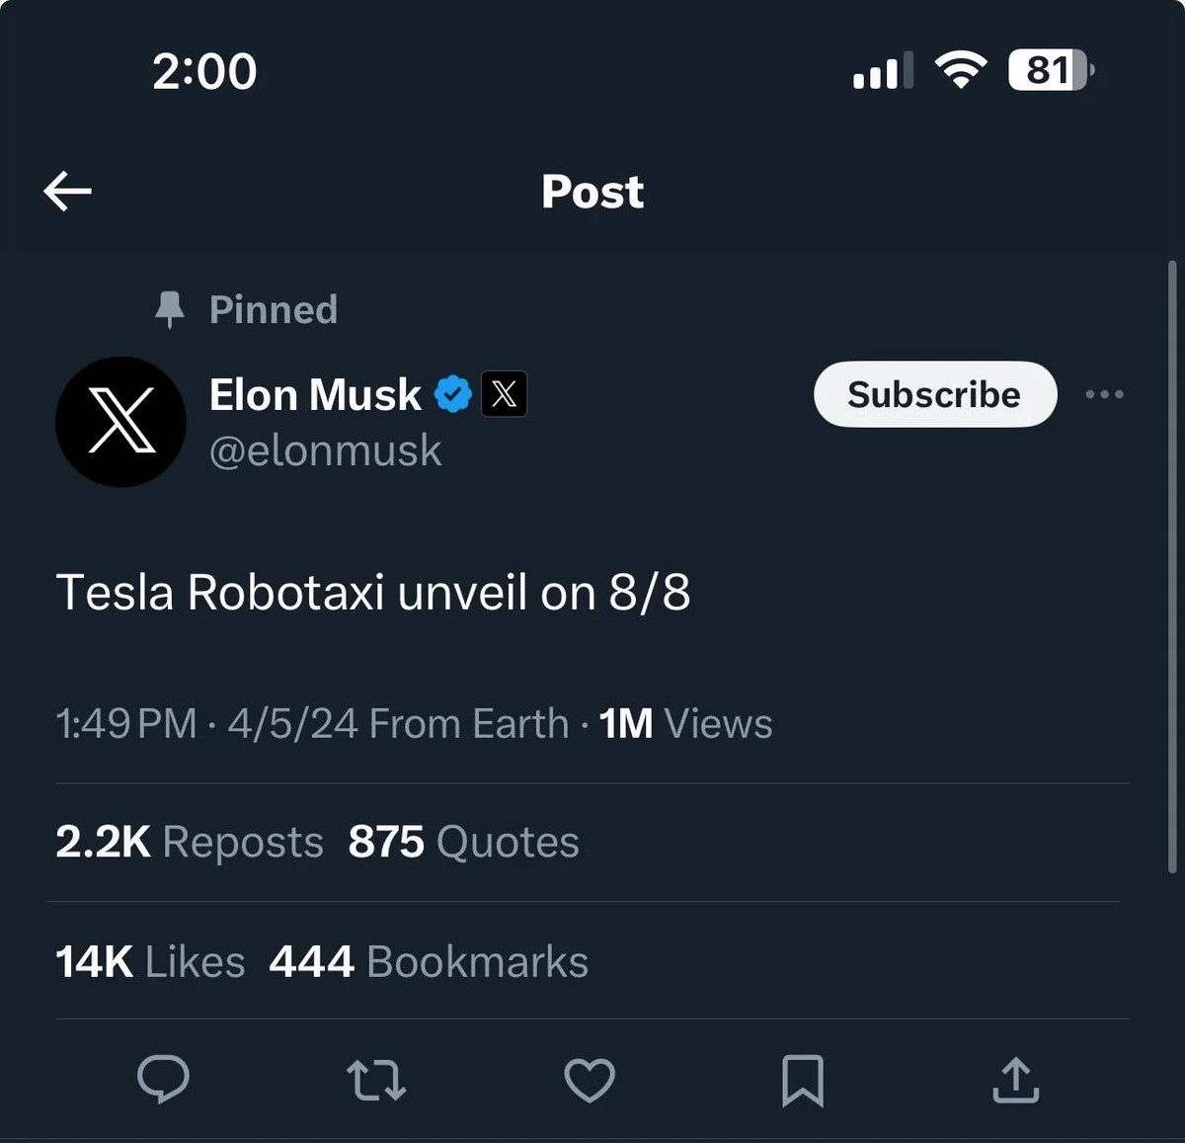Click the Post header title
Screen dimensions: 1185x1143
click(592, 192)
